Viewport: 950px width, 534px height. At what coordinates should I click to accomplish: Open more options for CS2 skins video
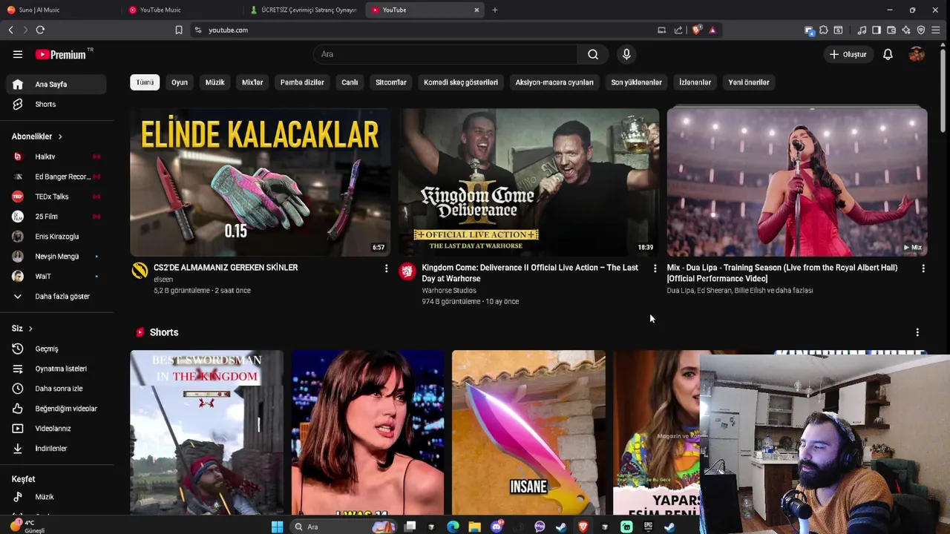[386, 268]
